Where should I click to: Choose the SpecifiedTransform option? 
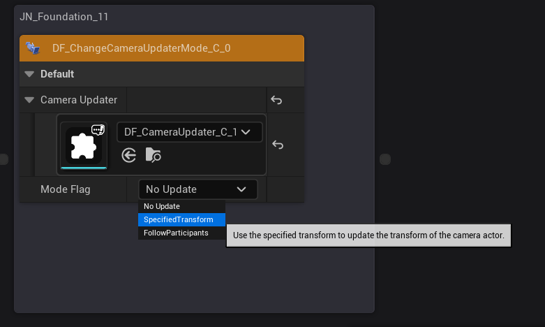179,219
